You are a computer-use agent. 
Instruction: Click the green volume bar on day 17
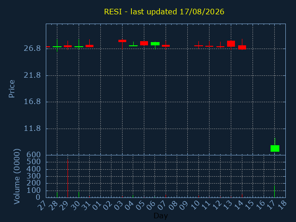tap(274, 191)
